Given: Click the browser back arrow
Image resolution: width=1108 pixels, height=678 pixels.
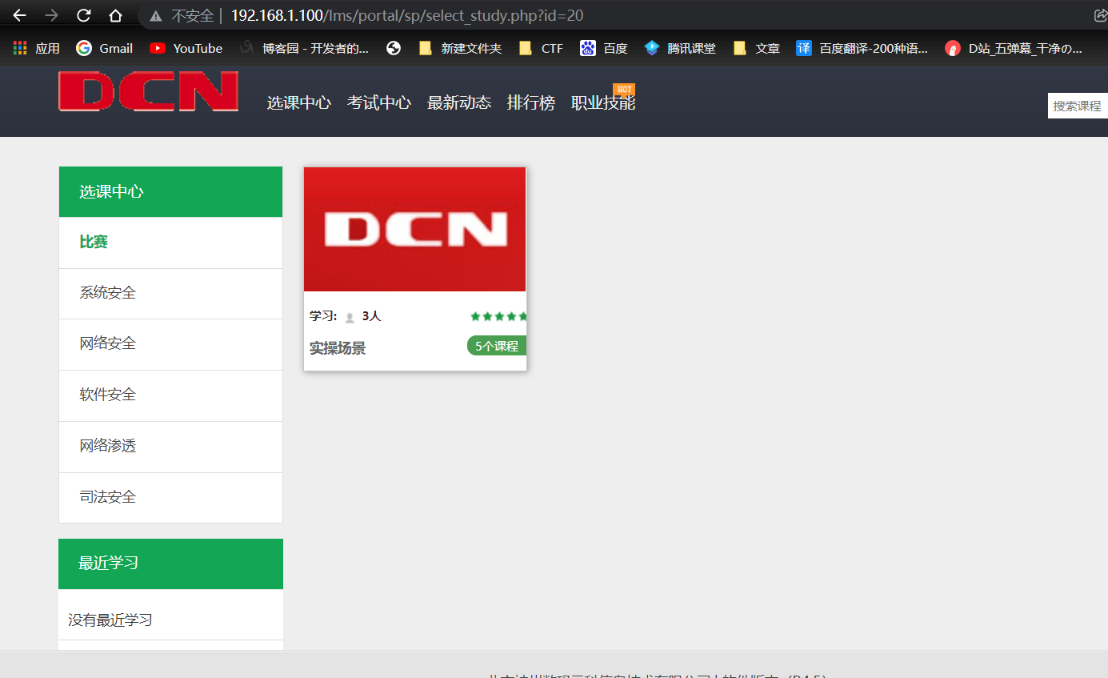Looking at the screenshot, I should click(19, 15).
